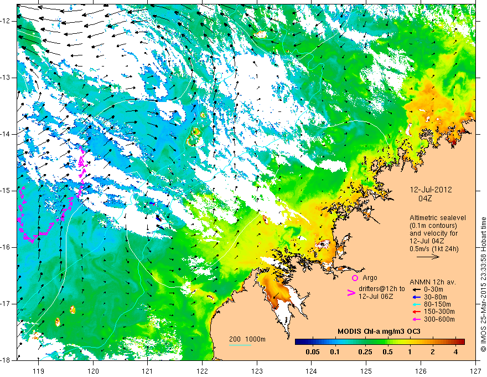Select the red 150-300m ANMN arrow symbol
Screen dimensions: 487x377
tap(416, 312)
